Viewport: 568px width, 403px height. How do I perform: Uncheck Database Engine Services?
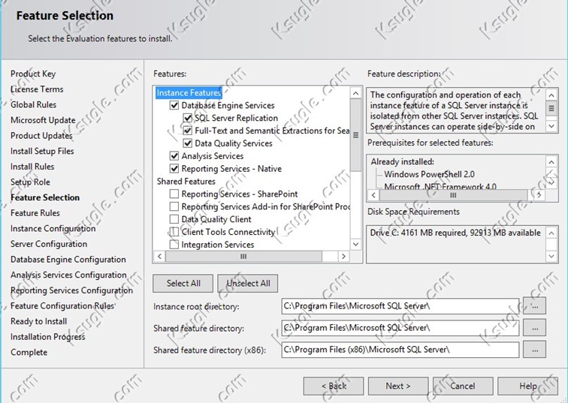coord(174,106)
